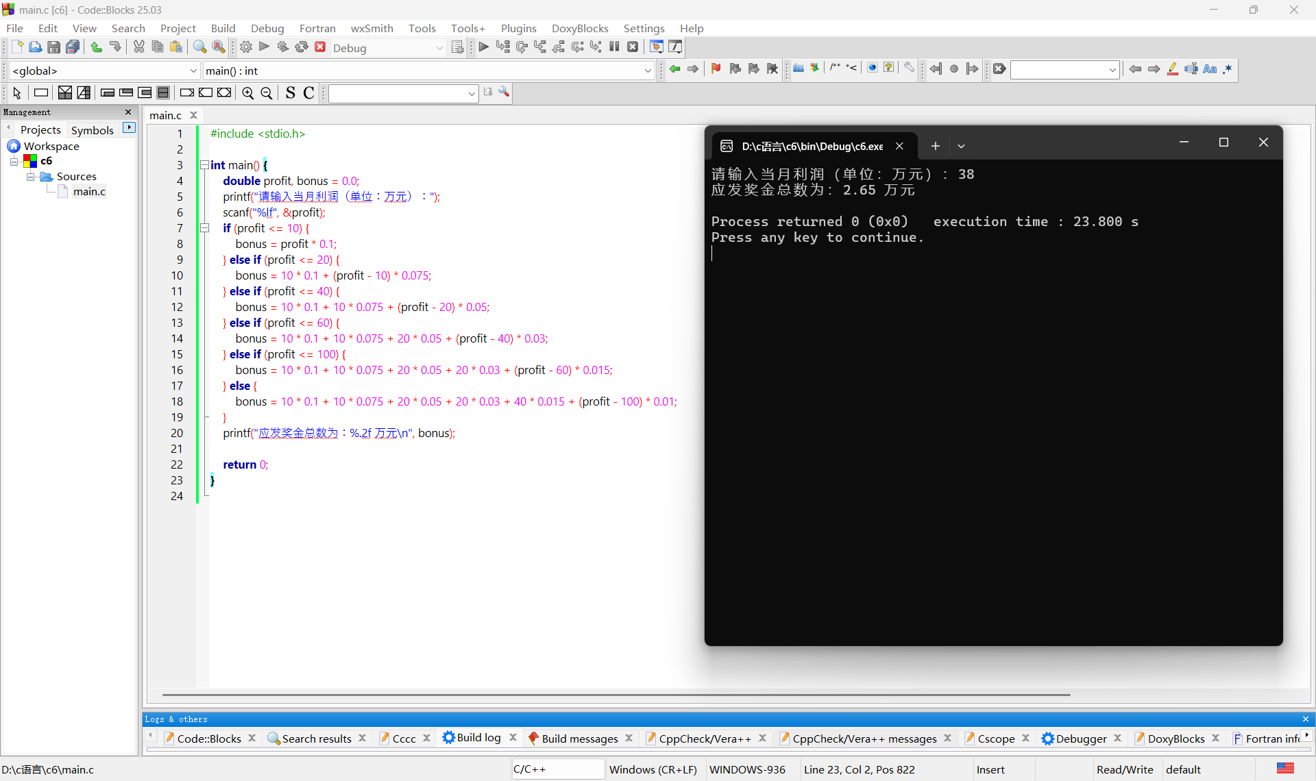Switch to the Build messages tab
Image resolution: width=1316 pixels, height=781 pixels.
click(x=579, y=739)
